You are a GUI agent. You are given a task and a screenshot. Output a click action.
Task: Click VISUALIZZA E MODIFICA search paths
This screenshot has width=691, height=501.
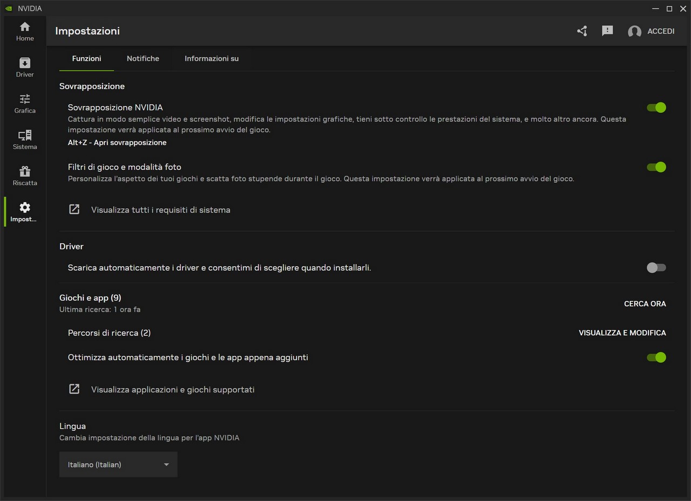pos(622,333)
